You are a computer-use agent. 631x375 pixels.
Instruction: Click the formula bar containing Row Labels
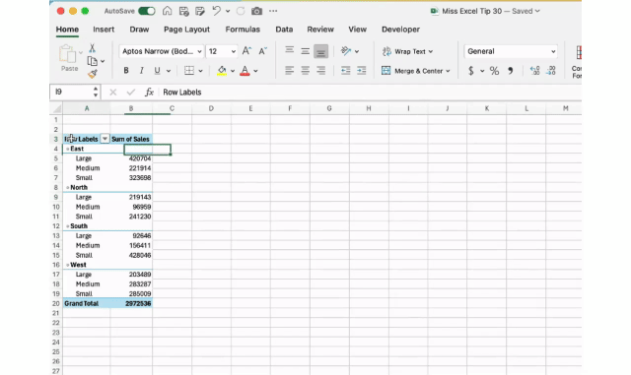click(371, 93)
